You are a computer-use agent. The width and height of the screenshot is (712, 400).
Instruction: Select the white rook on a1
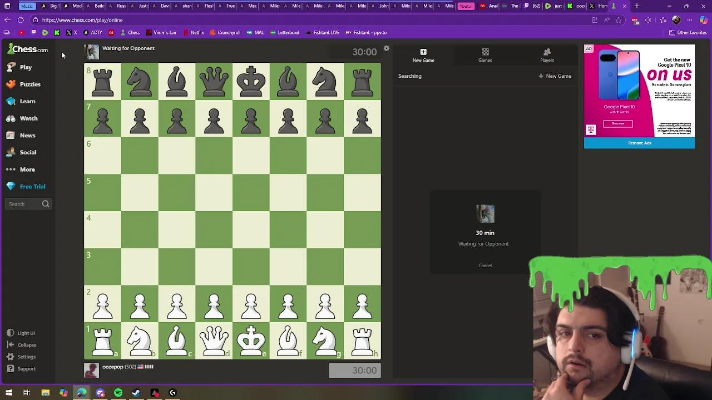point(103,341)
